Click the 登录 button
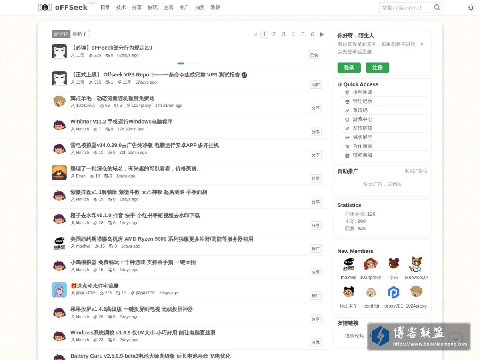Screen dimensions: 480x360 [x=349, y=68]
